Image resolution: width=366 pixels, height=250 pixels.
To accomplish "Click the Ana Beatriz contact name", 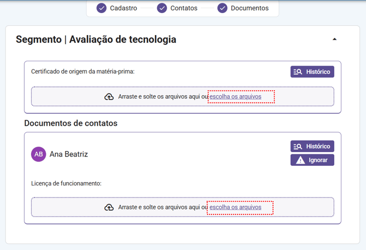I will 69,154.
